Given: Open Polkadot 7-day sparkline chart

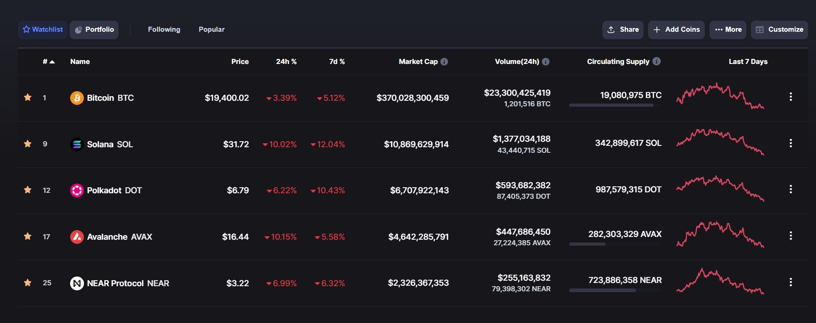Looking at the screenshot, I should (x=720, y=189).
